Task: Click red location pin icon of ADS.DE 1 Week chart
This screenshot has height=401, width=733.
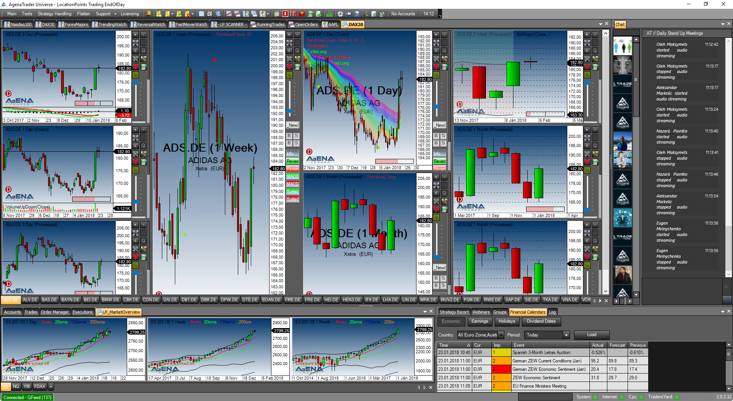Action: coord(289,67)
